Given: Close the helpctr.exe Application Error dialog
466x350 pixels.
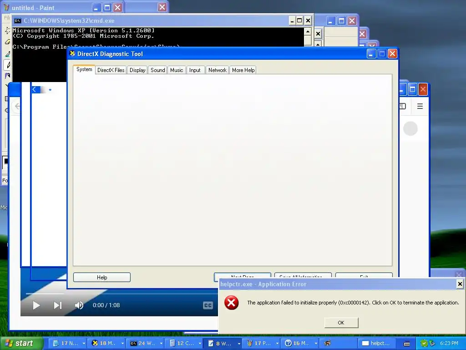Looking at the screenshot, I should (460, 284).
